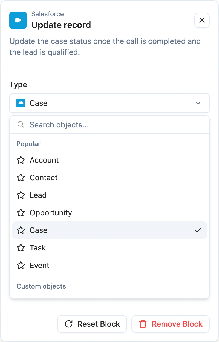
Task: Select Contact from the object list
Action: (x=109, y=178)
